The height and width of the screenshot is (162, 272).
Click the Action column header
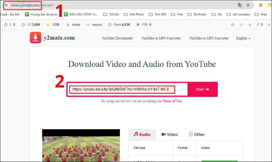[205, 148]
